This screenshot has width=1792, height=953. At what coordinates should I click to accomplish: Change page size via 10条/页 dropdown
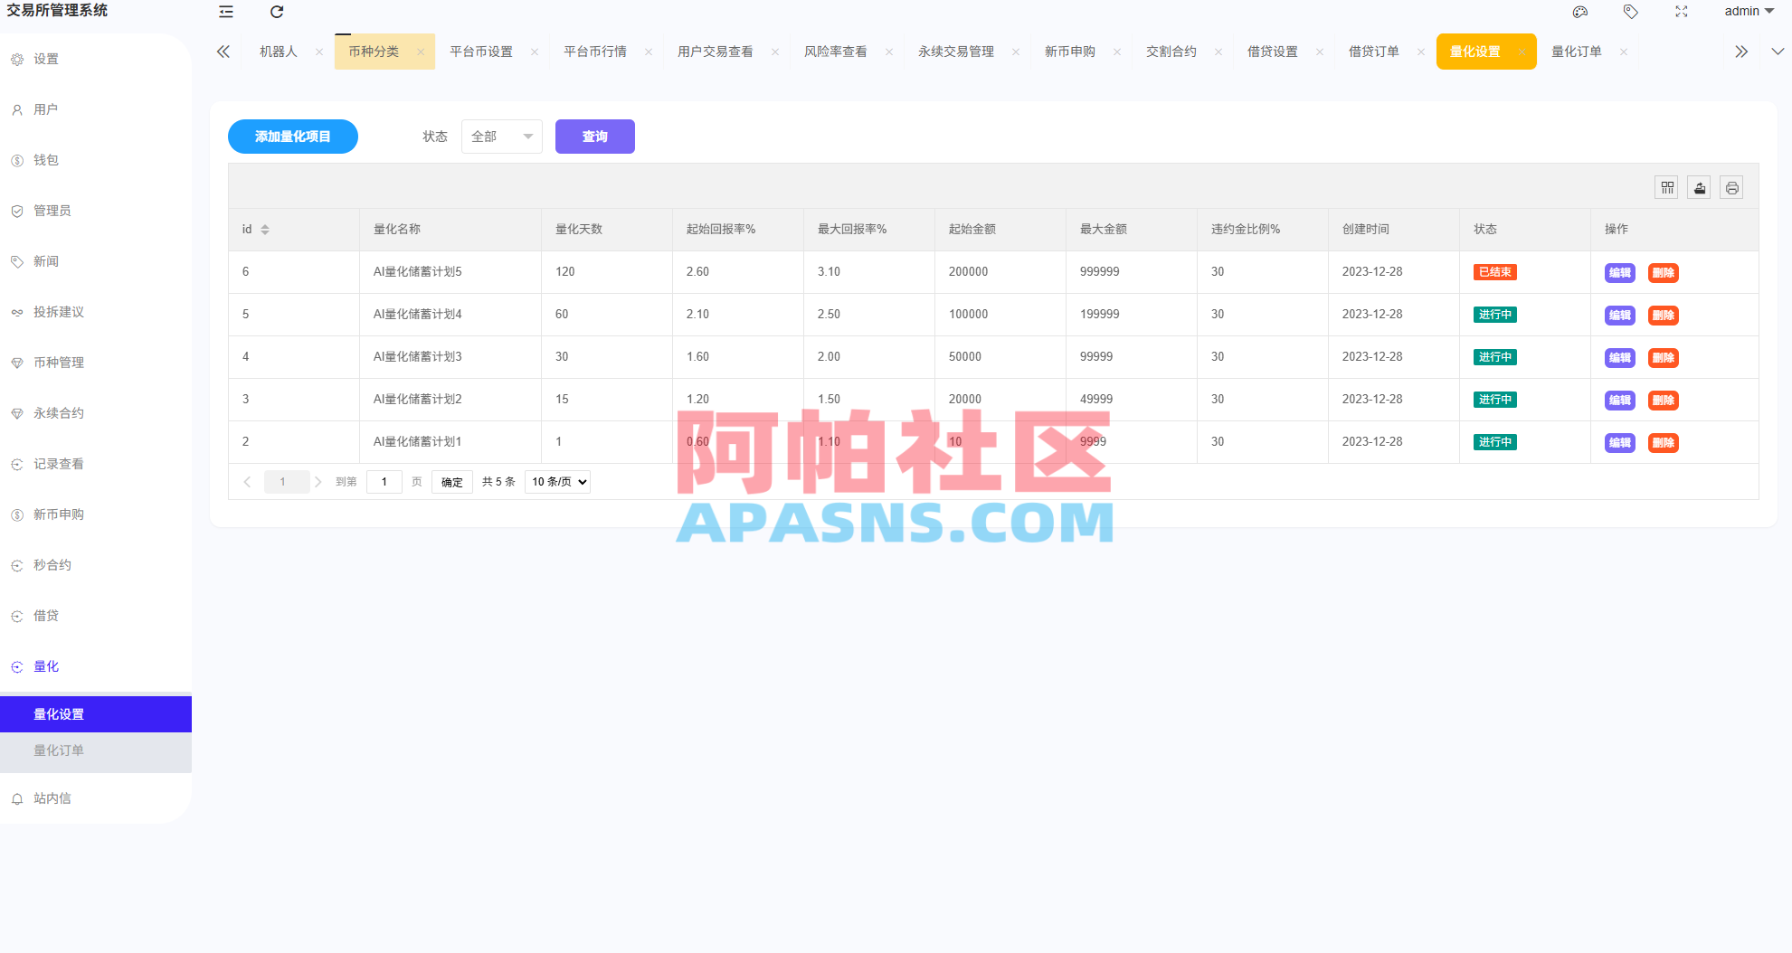click(x=557, y=482)
